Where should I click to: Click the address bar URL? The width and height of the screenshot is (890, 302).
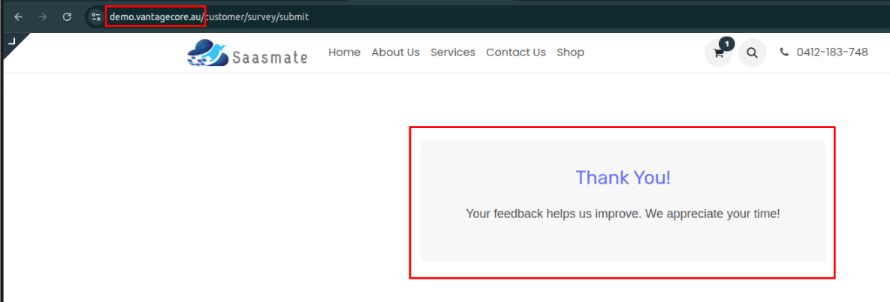[209, 16]
